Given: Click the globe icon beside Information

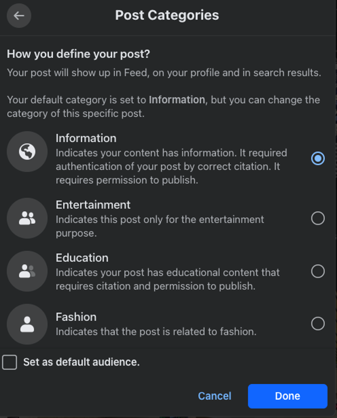Looking at the screenshot, I should coord(27,152).
